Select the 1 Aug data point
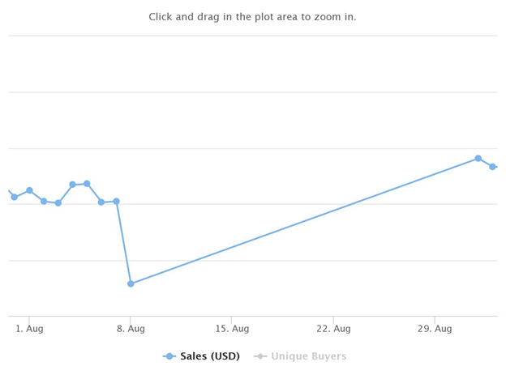This screenshot has width=506, height=379. 29,190
